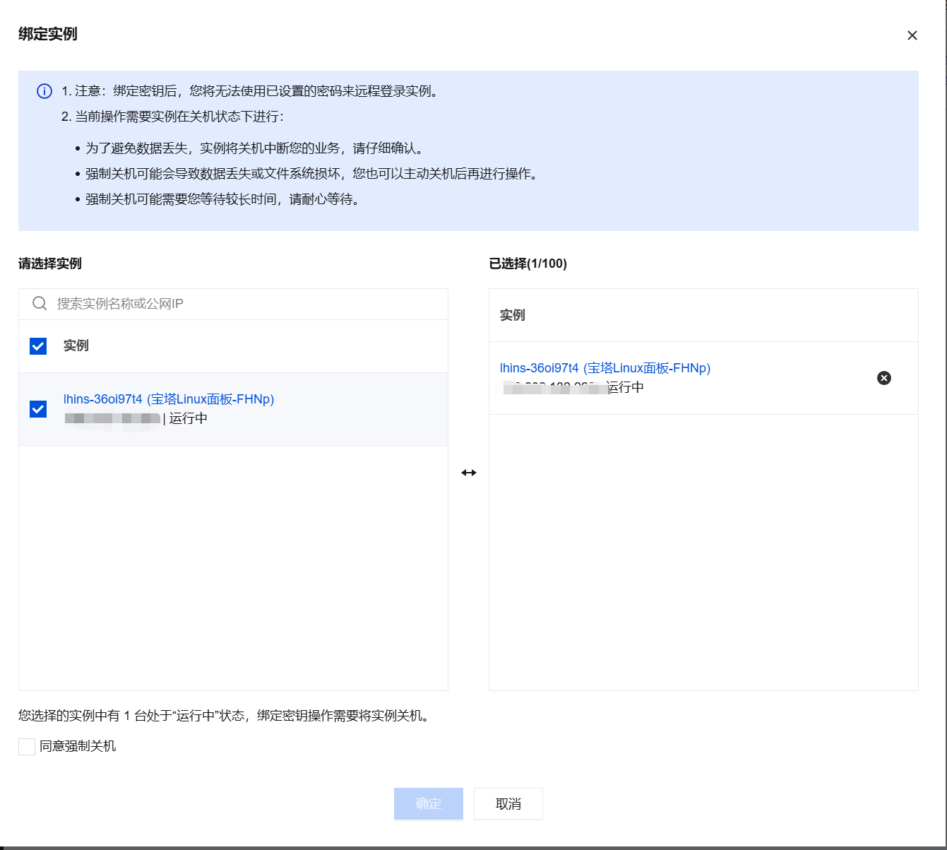Focus the 搜索实例名称或公网IP search field

coord(240,304)
